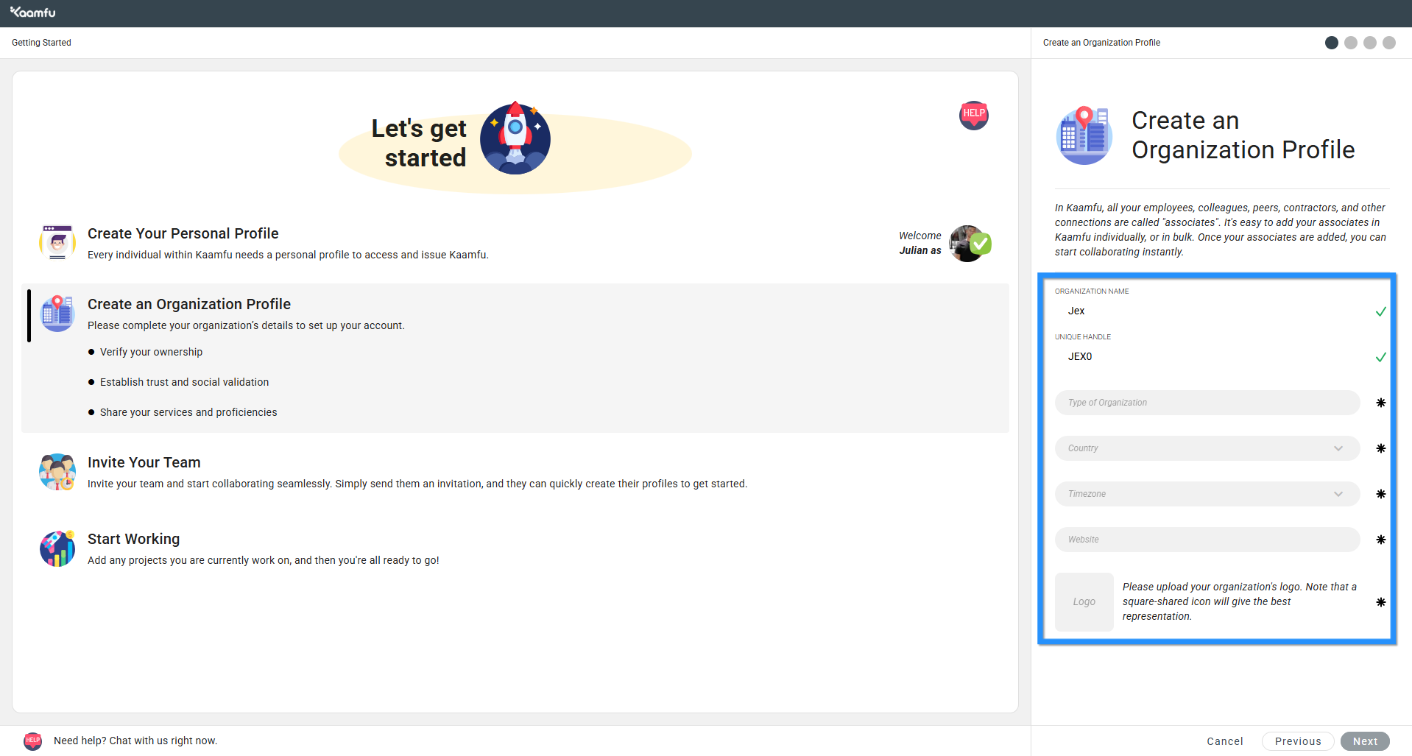Select the last step indicator dot
The width and height of the screenshot is (1412, 756).
1389,43
